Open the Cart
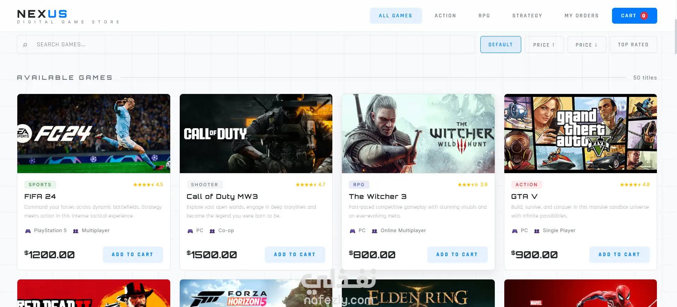 click(x=634, y=16)
